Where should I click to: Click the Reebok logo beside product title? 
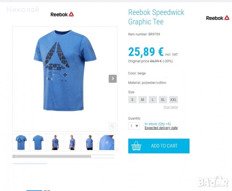click(218, 18)
